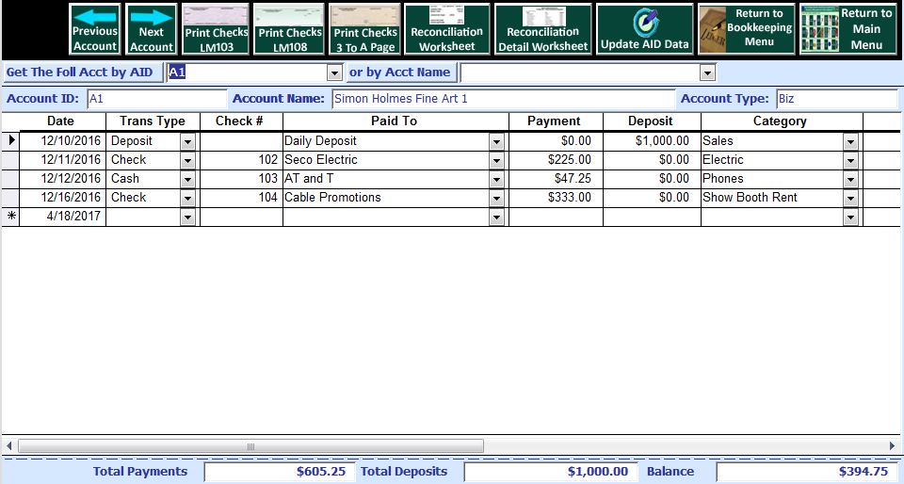Click payment amount $47.25
The height and width of the screenshot is (484, 904).
[556, 179]
